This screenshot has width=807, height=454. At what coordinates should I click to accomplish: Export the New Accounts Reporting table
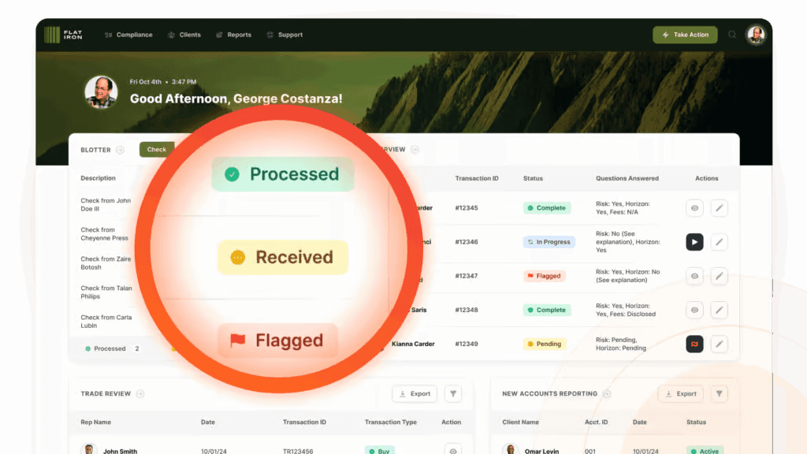click(680, 394)
